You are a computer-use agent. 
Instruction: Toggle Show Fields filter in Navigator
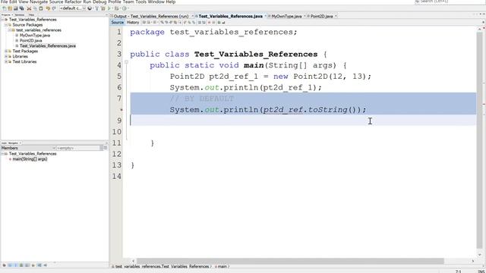coord(10,265)
